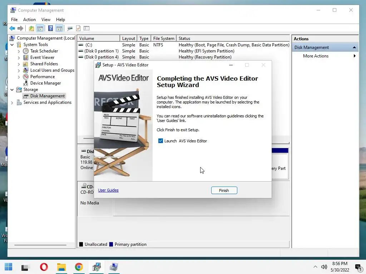Expand Services and Applications node
This screenshot has height=274, width=366.
pos(12,102)
